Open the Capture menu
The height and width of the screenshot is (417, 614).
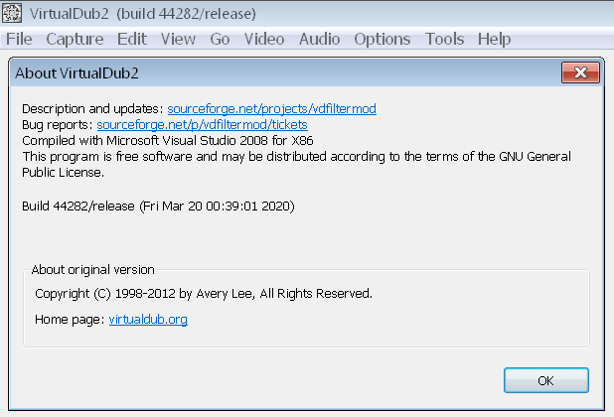click(x=75, y=40)
